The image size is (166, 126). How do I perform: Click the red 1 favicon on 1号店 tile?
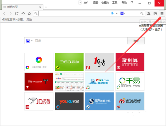click(x=88, y=67)
